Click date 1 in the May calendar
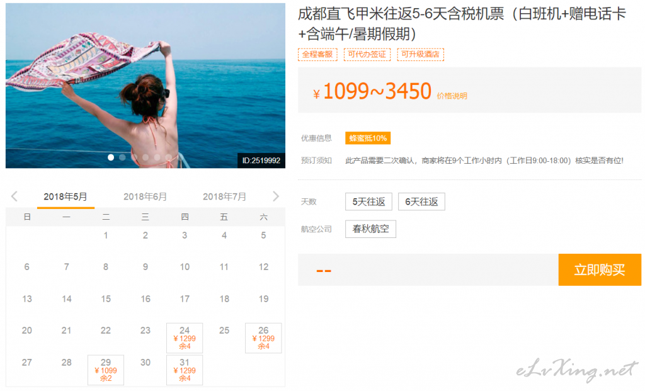The height and width of the screenshot is (391, 645). [106, 235]
